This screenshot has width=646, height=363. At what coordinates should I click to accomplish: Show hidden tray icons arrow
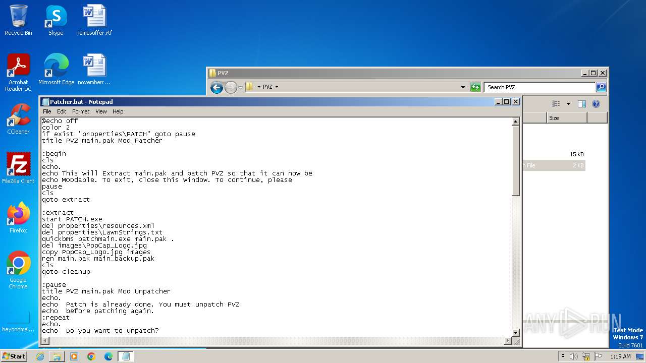coord(563,356)
